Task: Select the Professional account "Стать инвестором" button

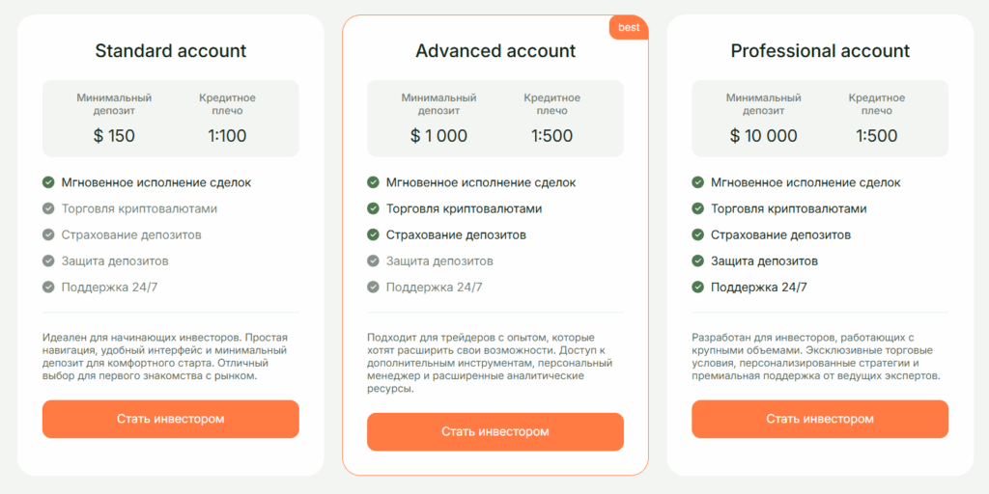Action: point(820,419)
